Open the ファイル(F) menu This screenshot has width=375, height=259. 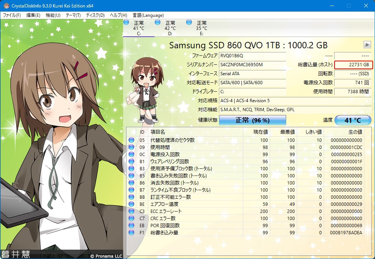(x=12, y=15)
